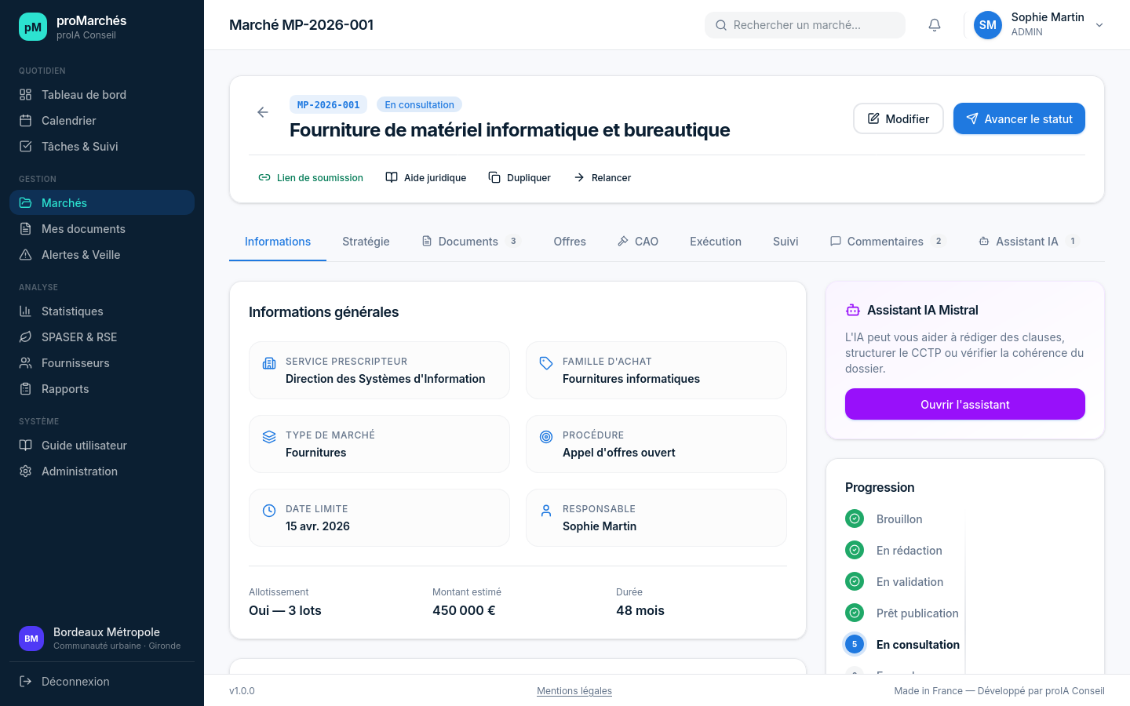Screen dimensions: 1130x706
Task: Click the Avancer le statut button
Action: [1019, 118]
